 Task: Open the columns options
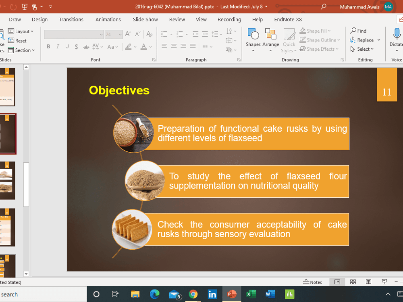pyautogui.click(x=207, y=47)
